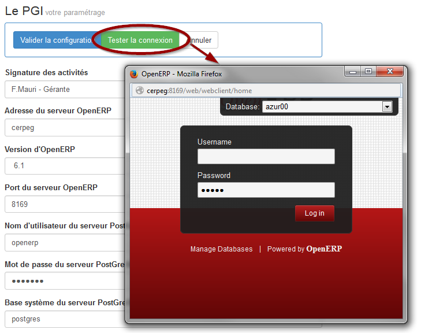The image size is (421, 333).
Task: Edit the Signature des activités field
Action: point(65,89)
